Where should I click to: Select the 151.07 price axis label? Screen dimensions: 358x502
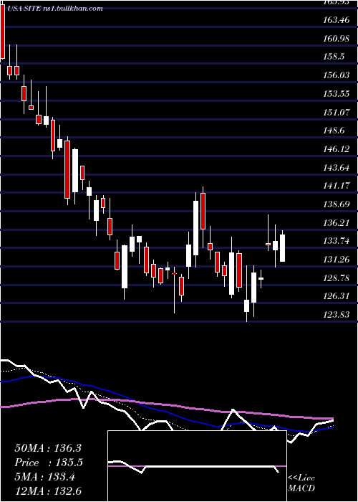point(337,112)
